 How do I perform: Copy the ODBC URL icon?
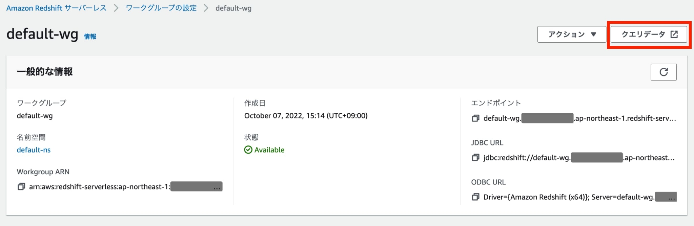tap(476, 197)
